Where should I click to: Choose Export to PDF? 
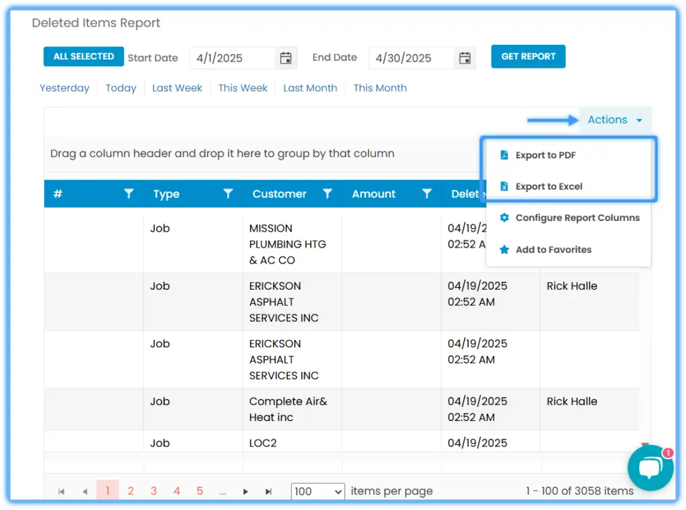tap(545, 155)
